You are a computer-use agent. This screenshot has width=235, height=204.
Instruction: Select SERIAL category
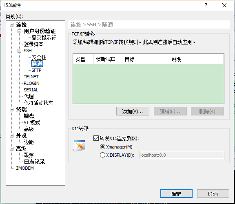click(31, 90)
